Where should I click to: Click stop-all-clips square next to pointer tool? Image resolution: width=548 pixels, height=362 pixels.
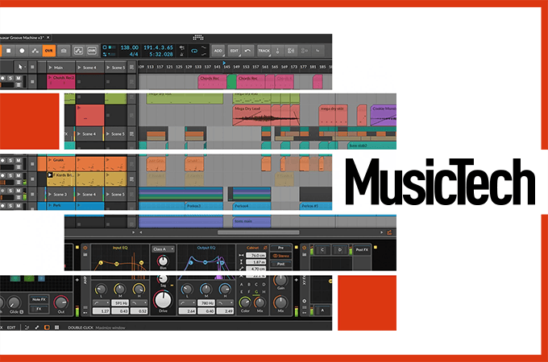(32, 67)
